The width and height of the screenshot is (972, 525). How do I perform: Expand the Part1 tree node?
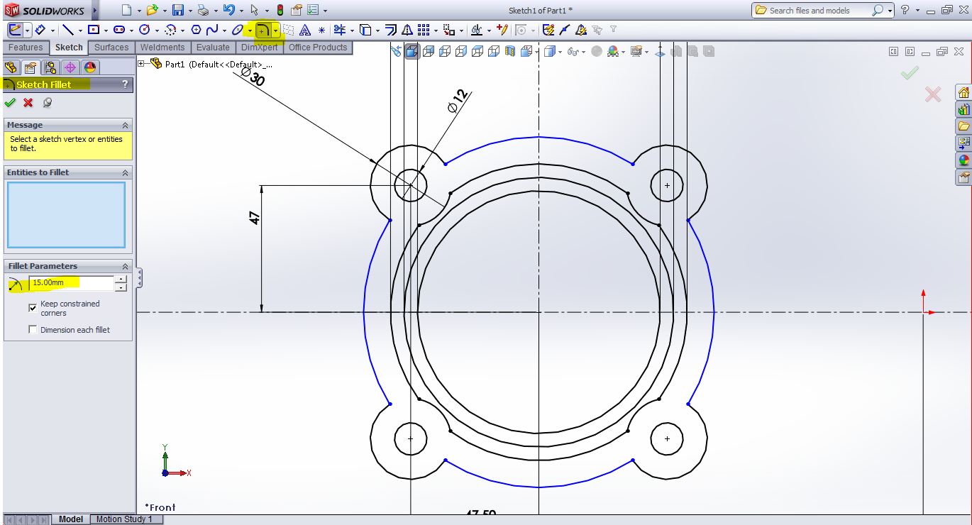click(x=141, y=64)
